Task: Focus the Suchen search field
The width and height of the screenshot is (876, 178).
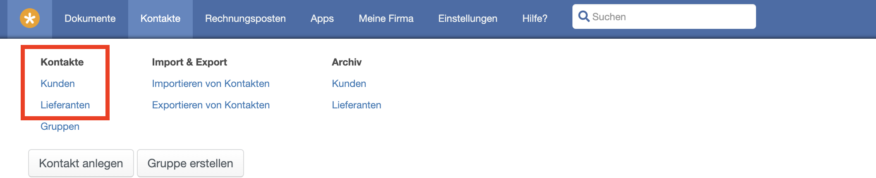Action: (x=670, y=17)
